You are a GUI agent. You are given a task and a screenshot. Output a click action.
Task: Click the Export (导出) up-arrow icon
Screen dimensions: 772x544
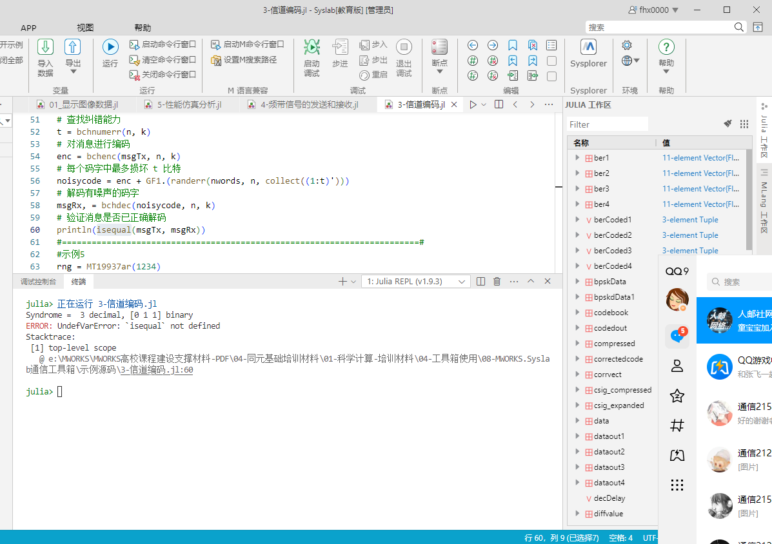[x=73, y=47]
